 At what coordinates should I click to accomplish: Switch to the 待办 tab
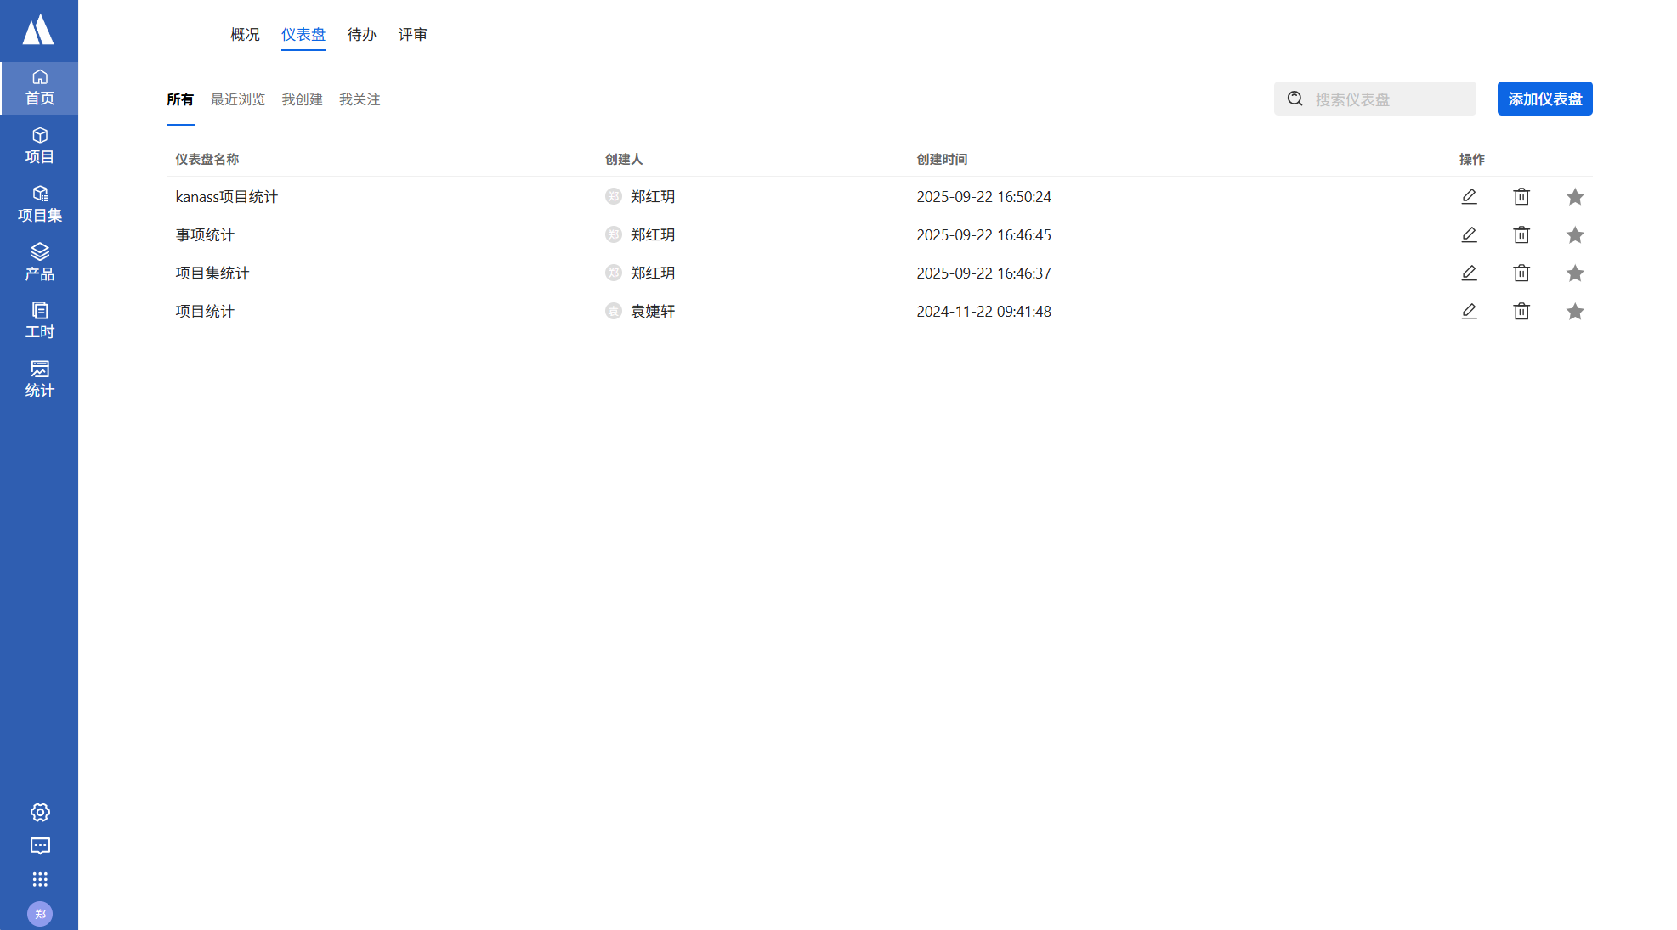(361, 34)
